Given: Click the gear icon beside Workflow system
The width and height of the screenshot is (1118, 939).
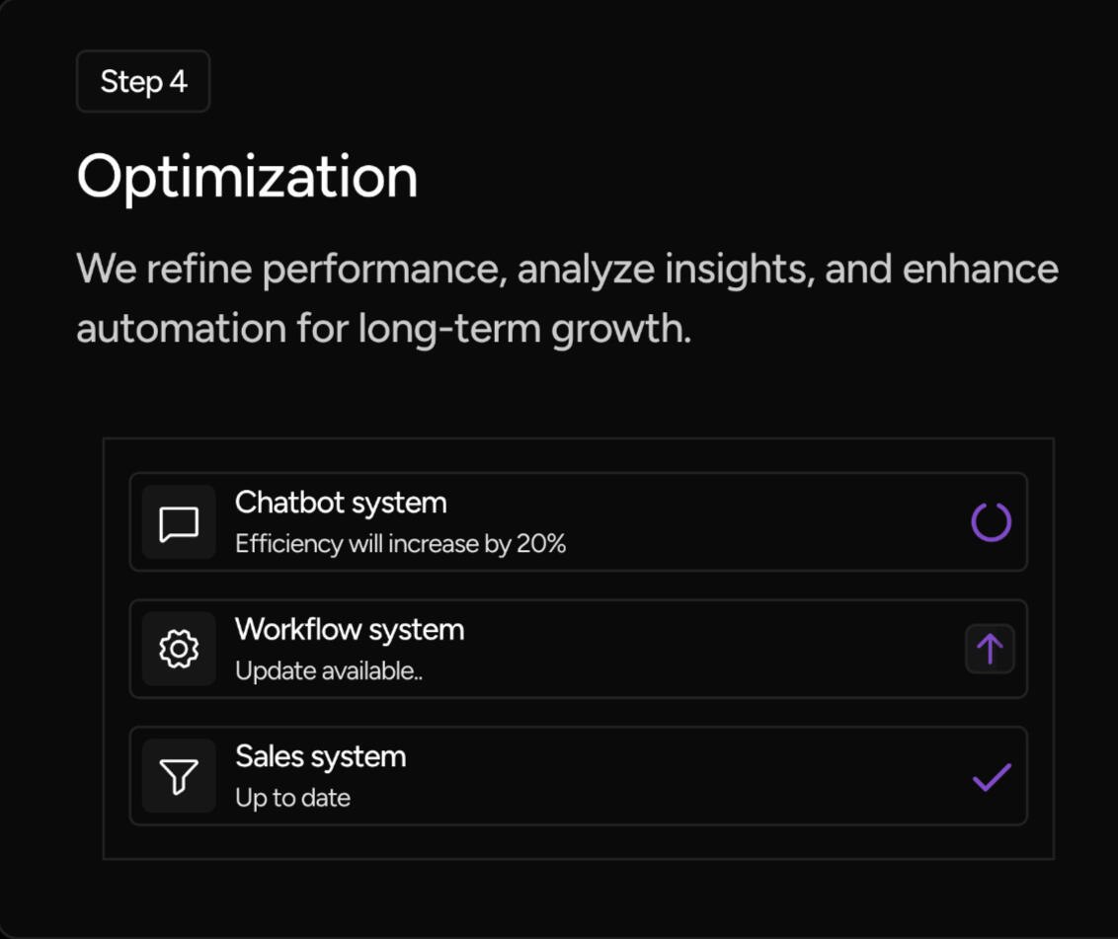Looking at the screenshot, I should pos(179,649).
